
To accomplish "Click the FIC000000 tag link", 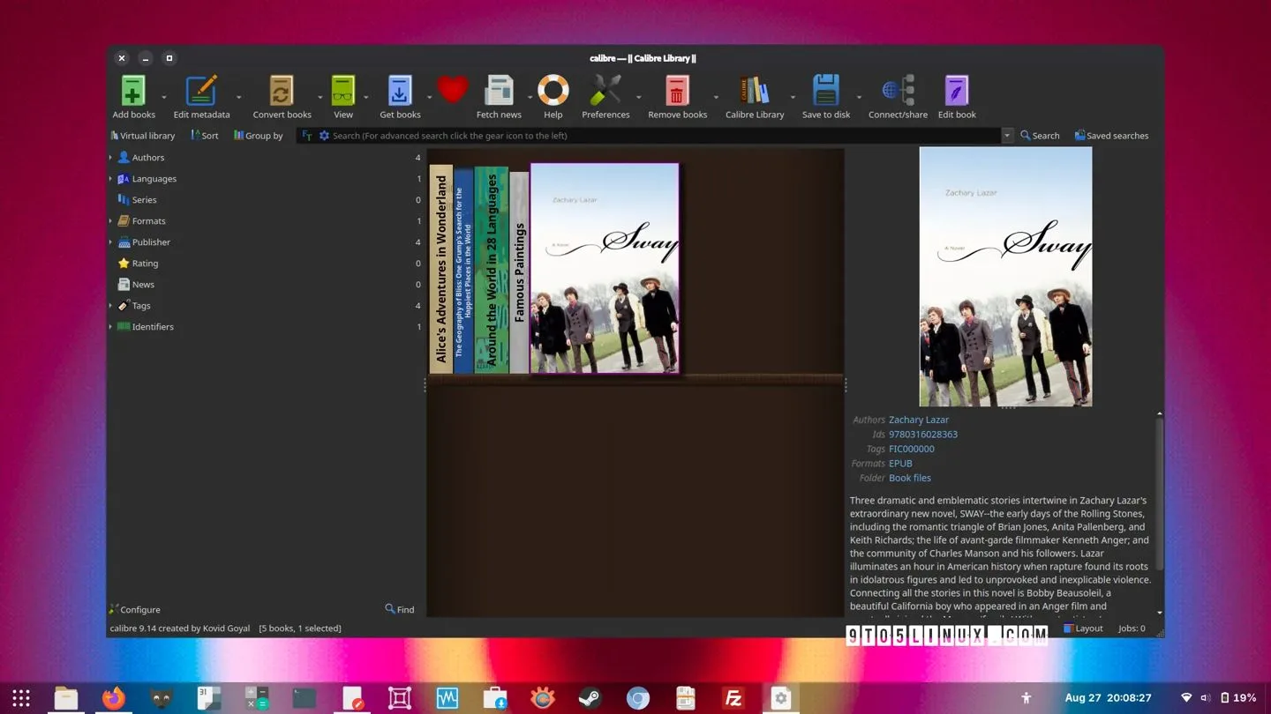I will [x=912, y=449].
